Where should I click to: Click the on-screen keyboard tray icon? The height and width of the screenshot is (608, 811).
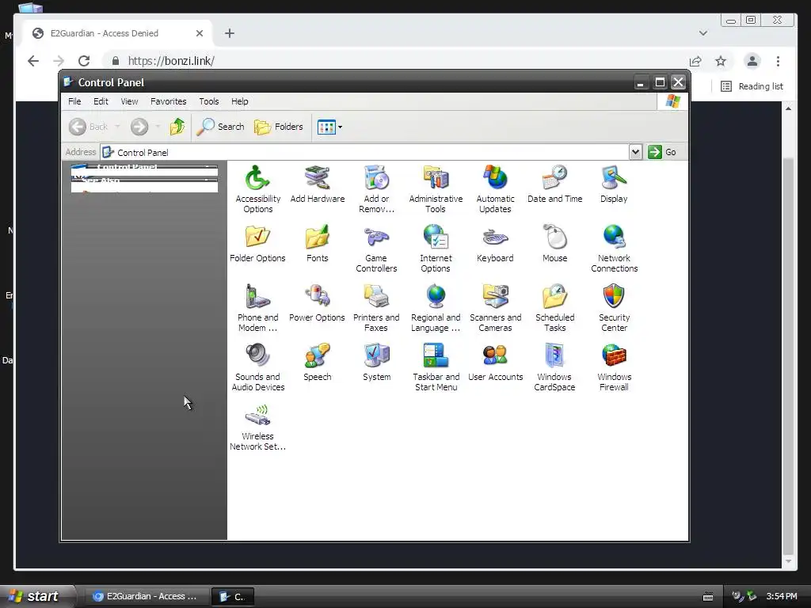click(708, 597)
